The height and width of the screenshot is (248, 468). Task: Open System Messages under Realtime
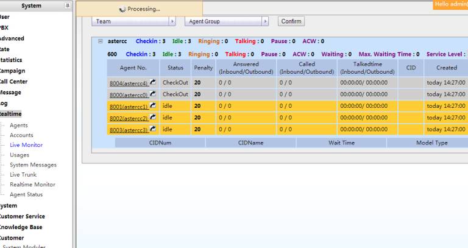point(33,165)
